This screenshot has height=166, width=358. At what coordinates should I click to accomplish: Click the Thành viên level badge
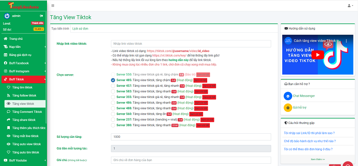tap(37, 23)
